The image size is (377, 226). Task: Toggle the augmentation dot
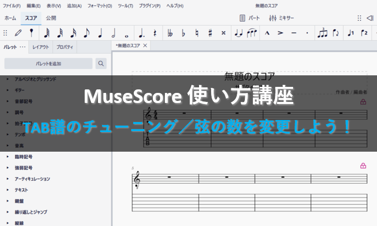coord(142,33)
